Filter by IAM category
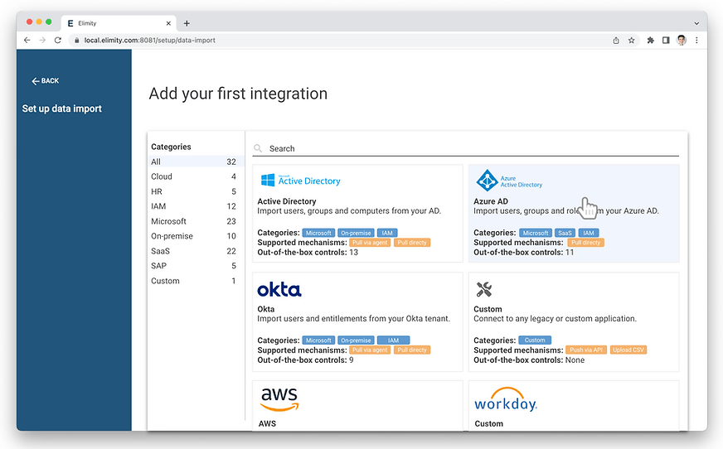 pyautogui.click(x=194, y=206)
